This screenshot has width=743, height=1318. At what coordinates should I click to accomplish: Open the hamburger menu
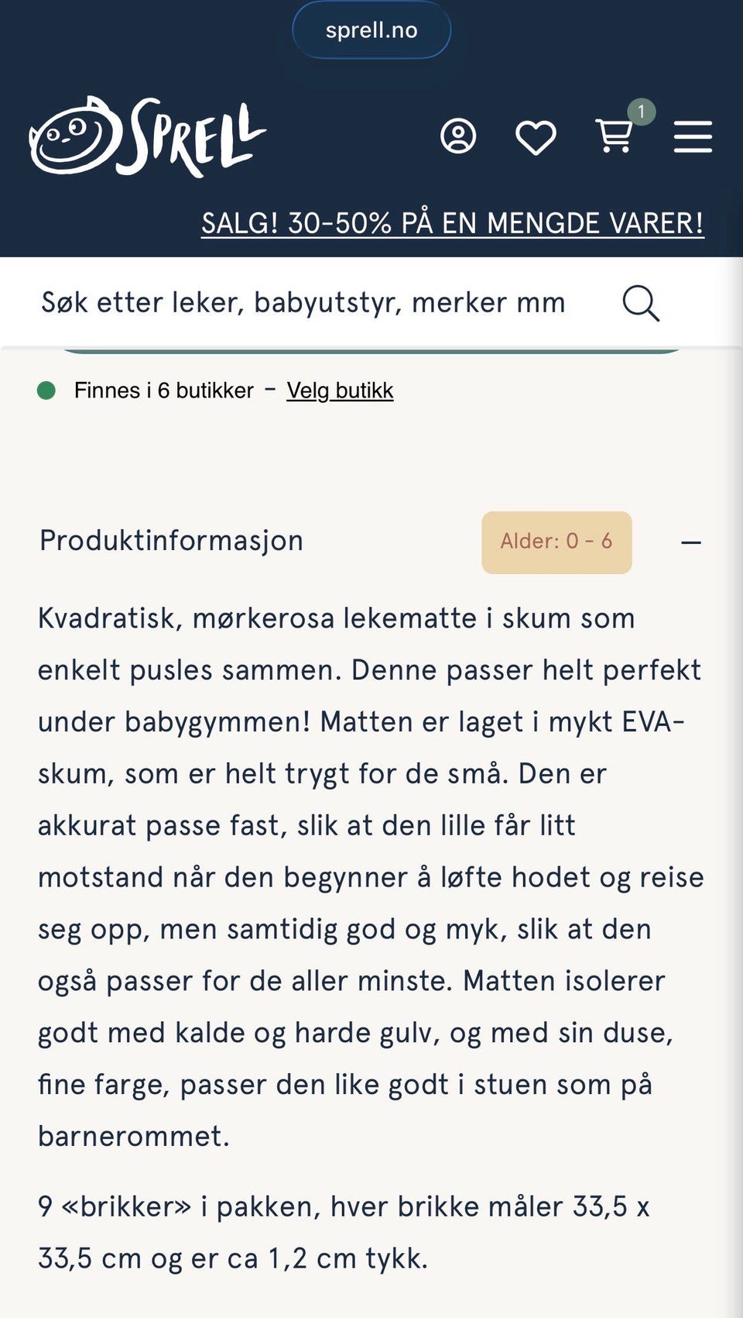pos(693,137)
